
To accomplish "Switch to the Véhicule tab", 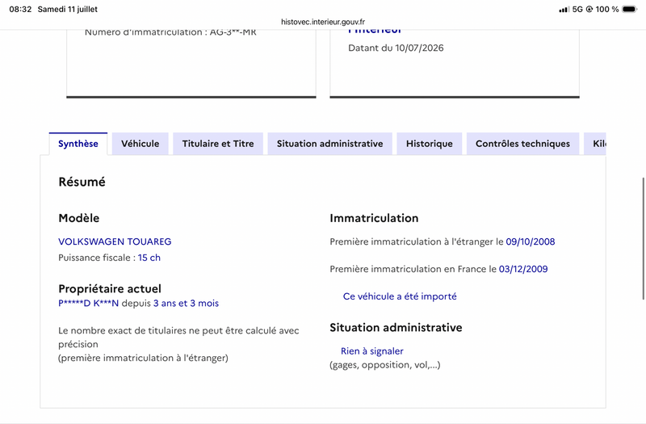I will [140, 144].
